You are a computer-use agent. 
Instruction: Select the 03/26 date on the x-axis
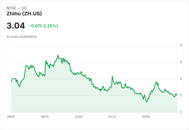pos(146,116)
